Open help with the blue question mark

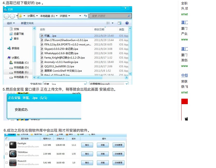point(127,23)
